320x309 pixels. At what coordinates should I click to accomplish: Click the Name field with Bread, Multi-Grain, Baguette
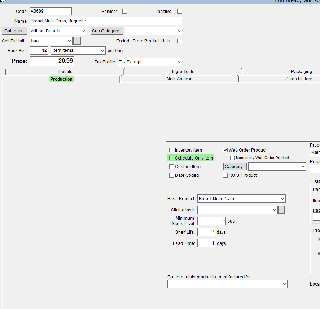pos(106,21)
